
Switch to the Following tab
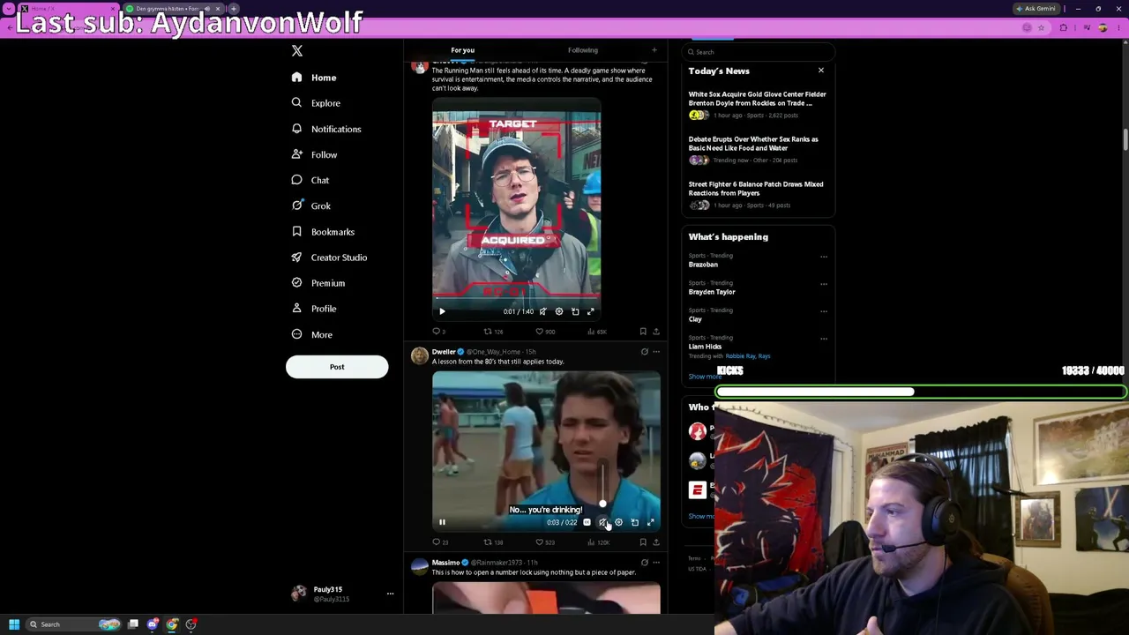[x=583, y=50]
